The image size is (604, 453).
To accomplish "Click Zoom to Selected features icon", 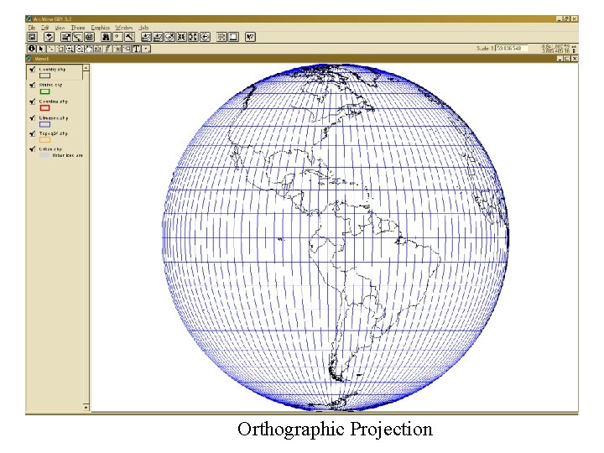I will pyautogui.click(x=169, y=37).
